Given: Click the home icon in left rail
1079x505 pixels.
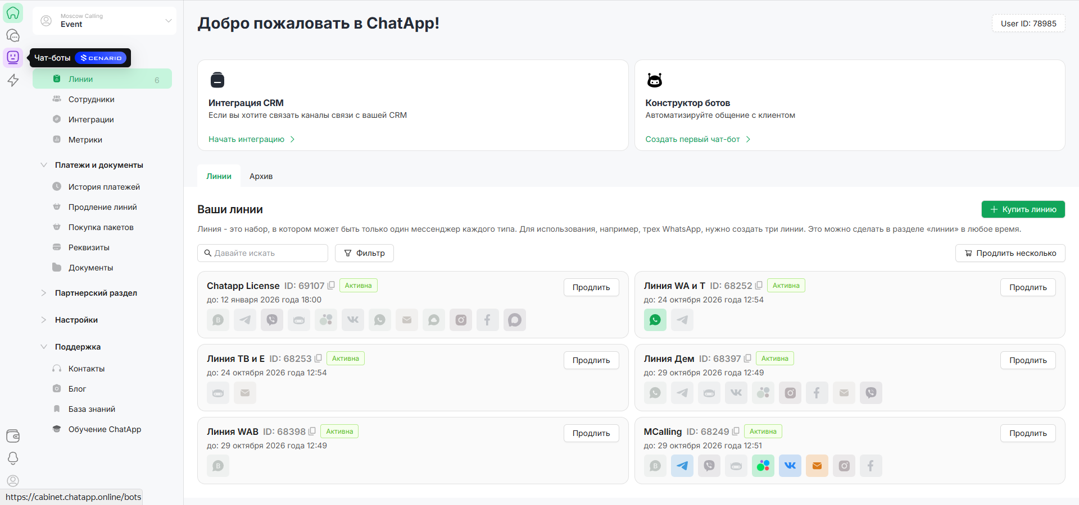Looking at the screenshot, I should coord(13,13).
